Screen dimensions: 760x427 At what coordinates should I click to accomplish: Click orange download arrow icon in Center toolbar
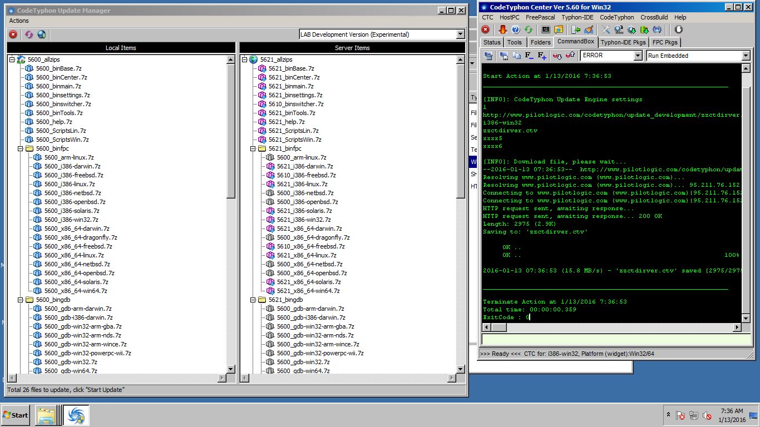click(502, 29)
